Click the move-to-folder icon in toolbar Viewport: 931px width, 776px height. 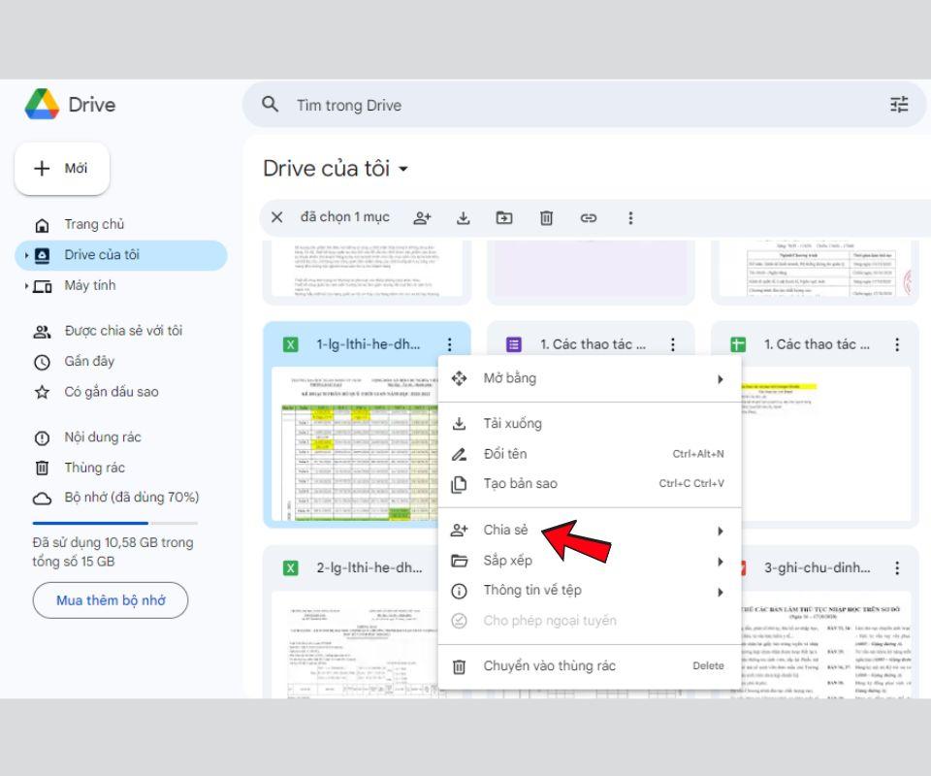(504, 218)
